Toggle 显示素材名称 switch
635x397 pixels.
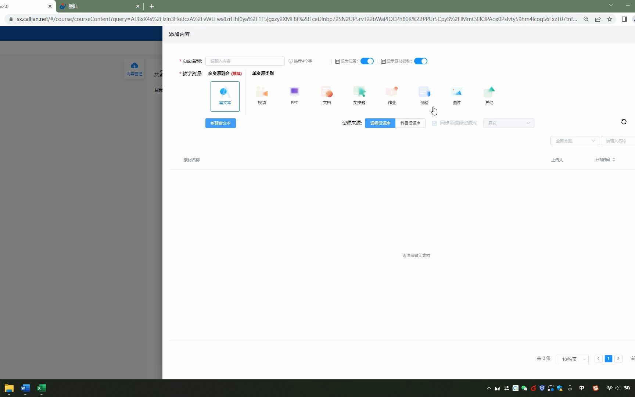click(420, 61)
